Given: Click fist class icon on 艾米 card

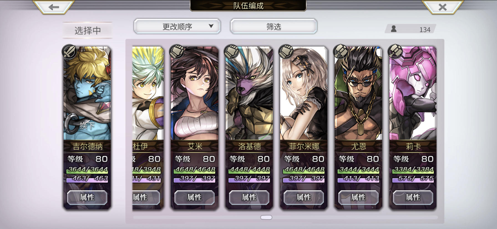Looking at the screenshot, I should point(177,51).
